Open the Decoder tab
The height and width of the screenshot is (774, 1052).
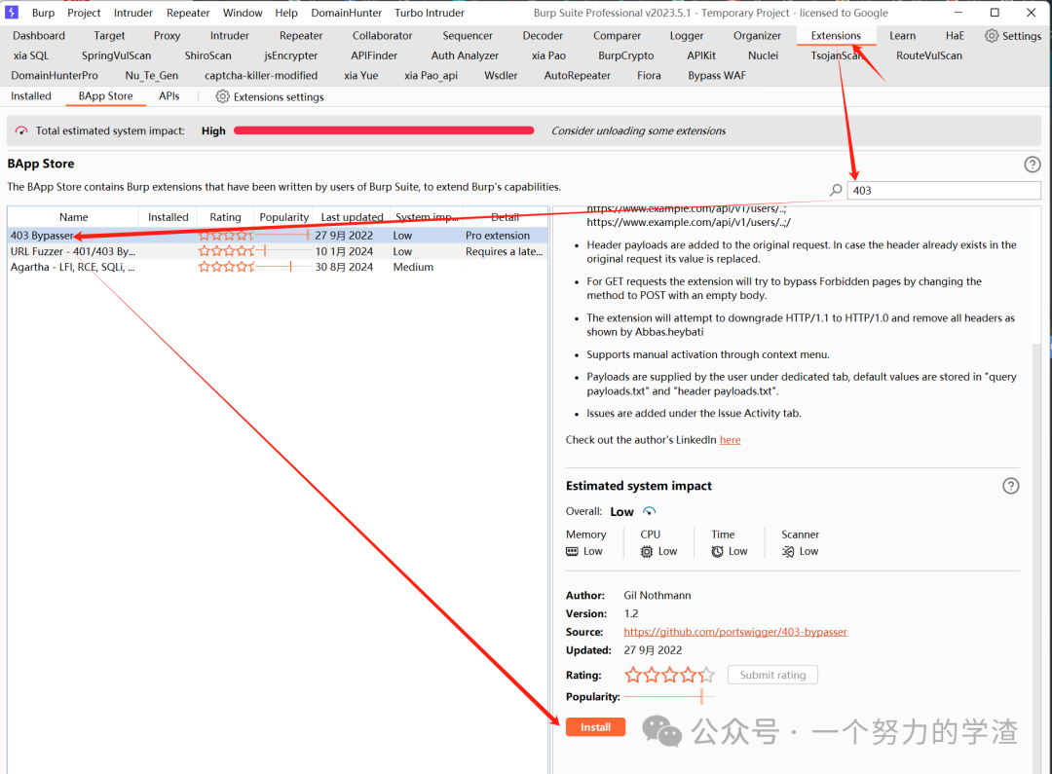coord(543,36)
